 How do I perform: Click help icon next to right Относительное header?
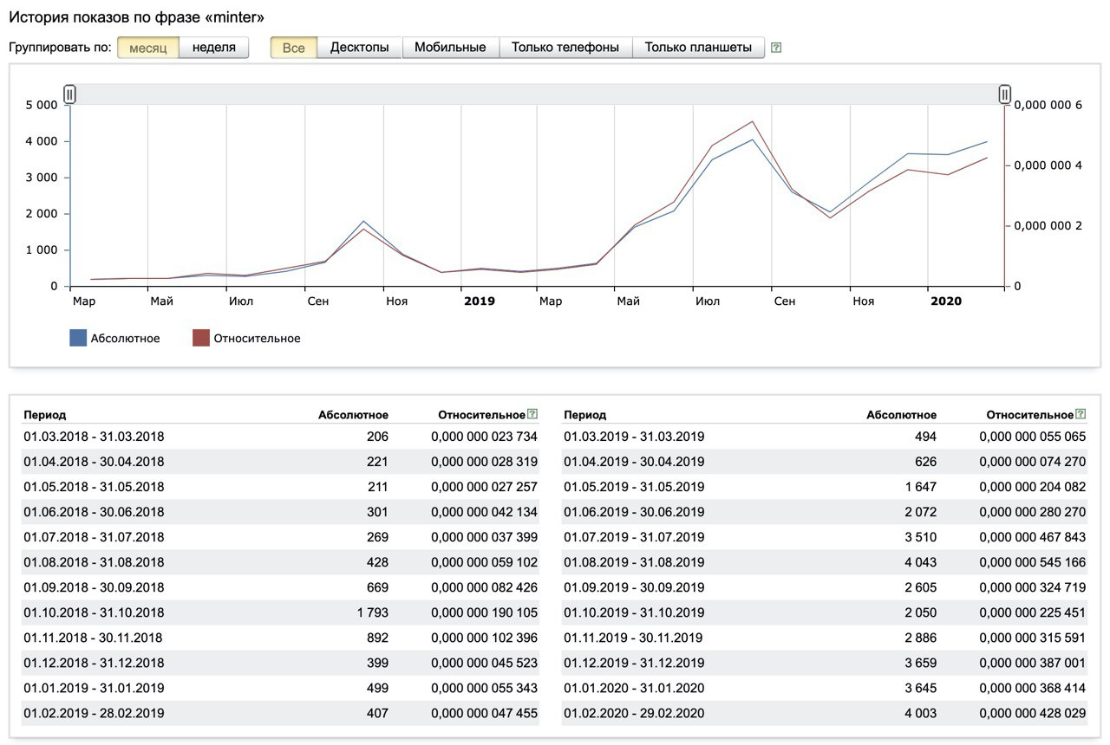(x=1081, y=415)
